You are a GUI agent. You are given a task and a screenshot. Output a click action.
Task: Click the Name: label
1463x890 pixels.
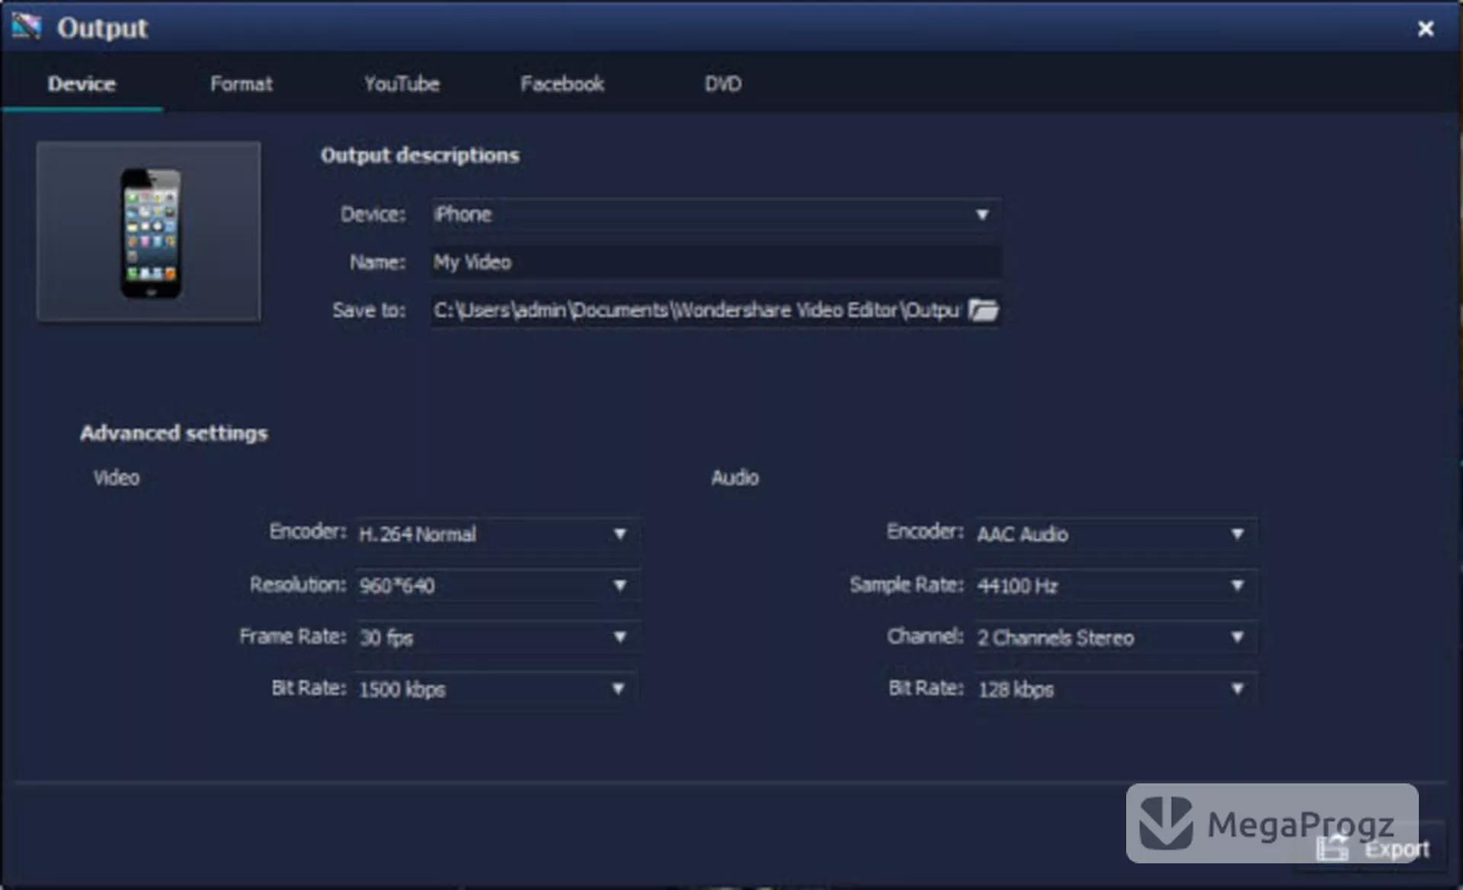point(378,262)
